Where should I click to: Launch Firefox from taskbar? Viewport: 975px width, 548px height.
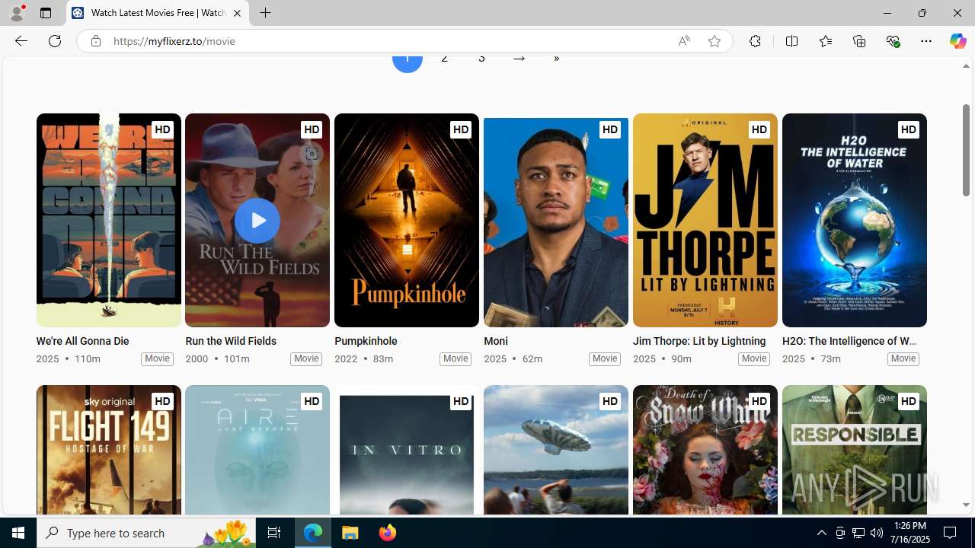click(x=388, y=533)
